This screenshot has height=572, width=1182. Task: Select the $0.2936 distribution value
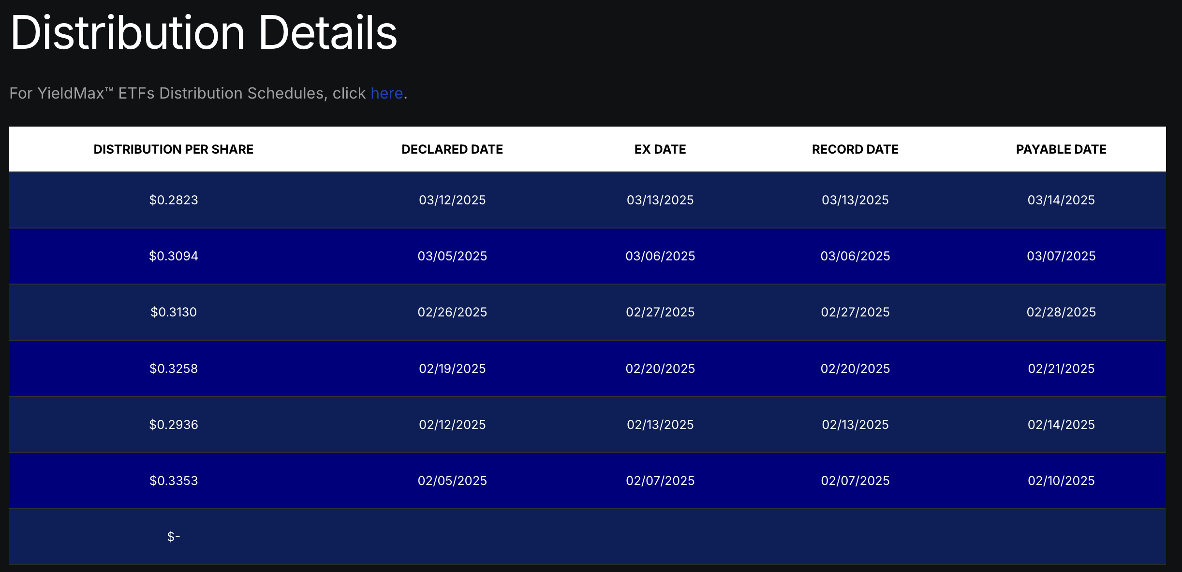point(174,425)
